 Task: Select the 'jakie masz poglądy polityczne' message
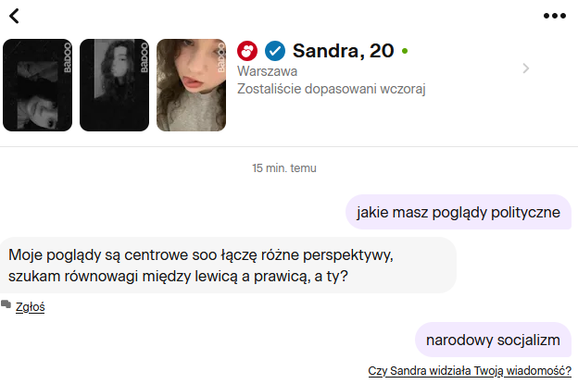[459, 212]
